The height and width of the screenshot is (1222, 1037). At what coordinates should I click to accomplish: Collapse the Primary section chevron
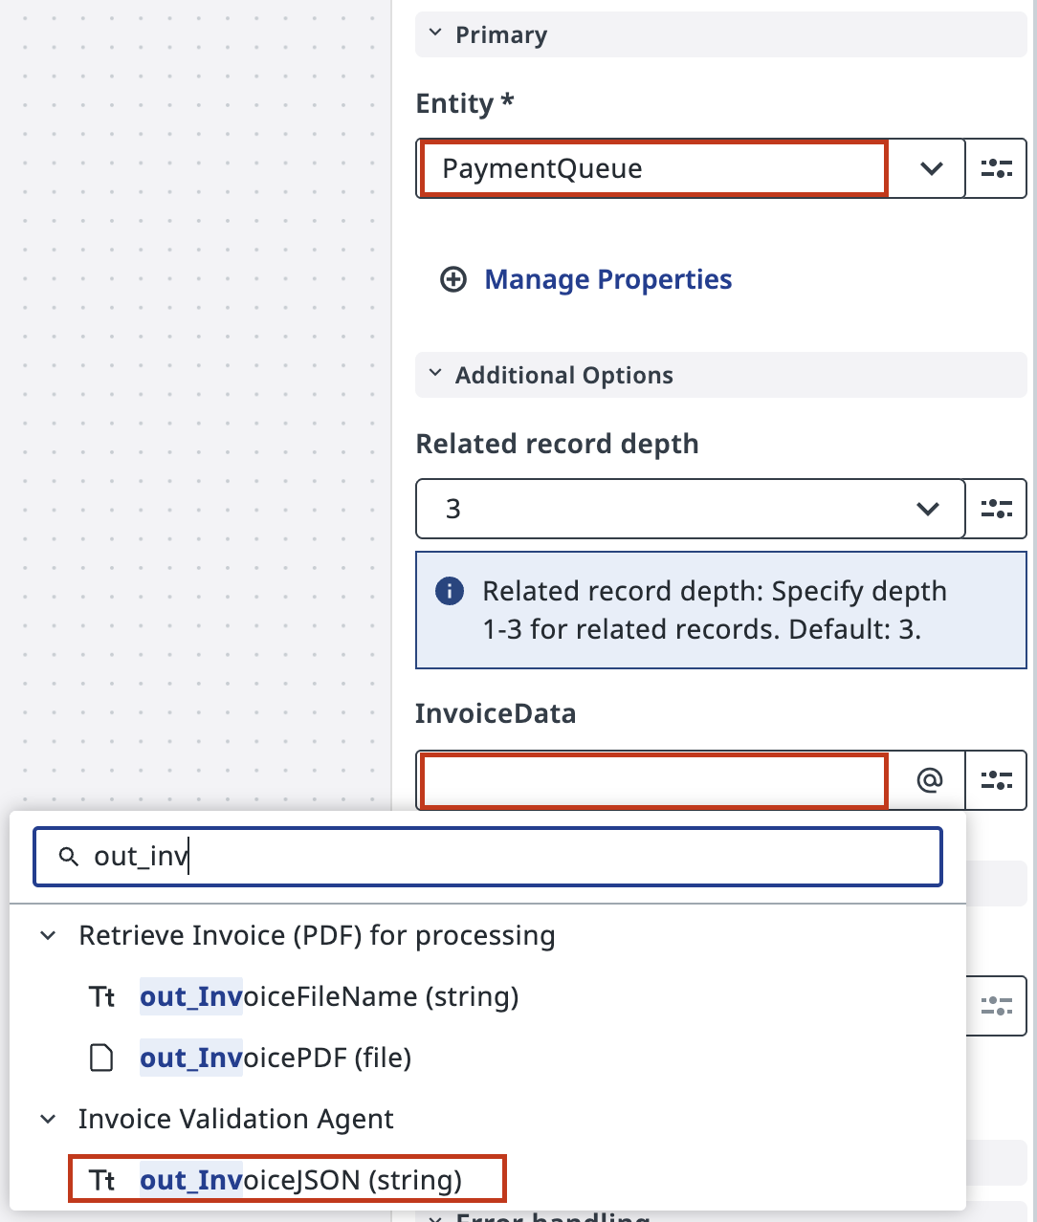(x=435, y=33)
